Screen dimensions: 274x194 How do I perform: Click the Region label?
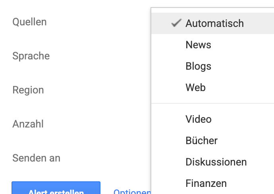[x=28, y=90]
